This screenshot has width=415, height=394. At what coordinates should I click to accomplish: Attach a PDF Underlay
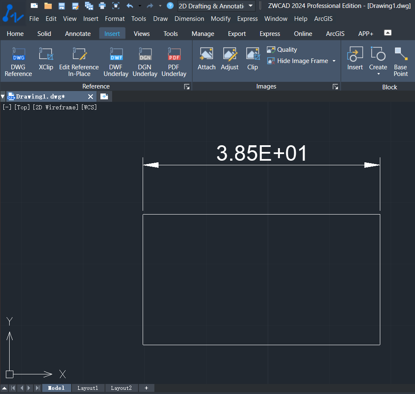pos(174,62)
